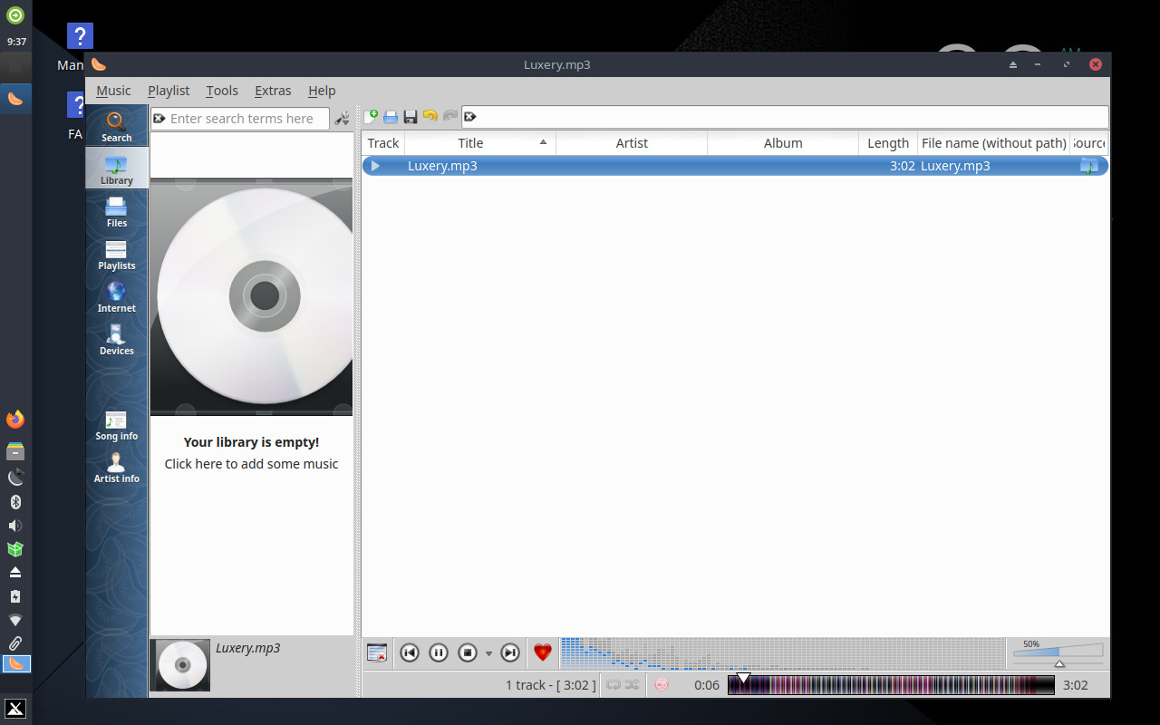Click the new playlist icon
1160x725 pixels.
pyautogui.click(x=371, y=117)
